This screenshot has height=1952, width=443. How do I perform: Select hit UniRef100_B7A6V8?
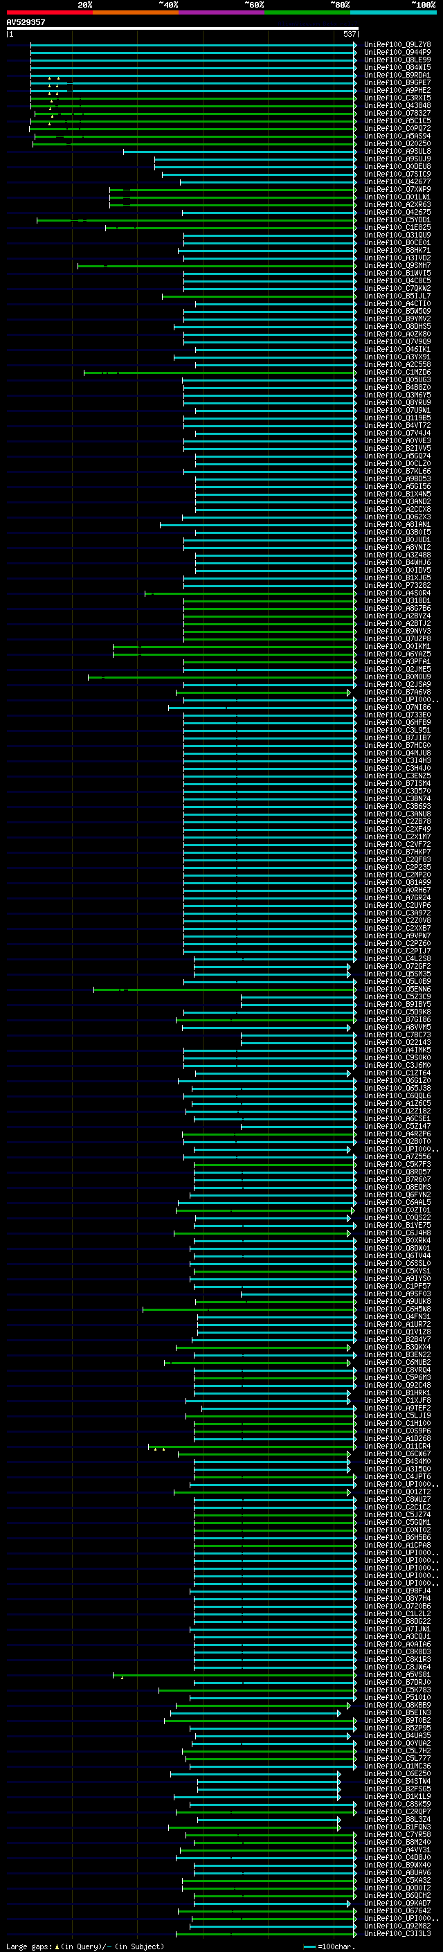tap(397, 692)
